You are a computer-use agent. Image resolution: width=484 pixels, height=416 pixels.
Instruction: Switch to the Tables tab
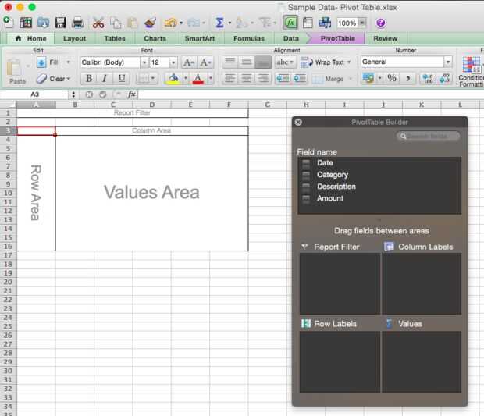pyautogui.click(x=115, y=38)
